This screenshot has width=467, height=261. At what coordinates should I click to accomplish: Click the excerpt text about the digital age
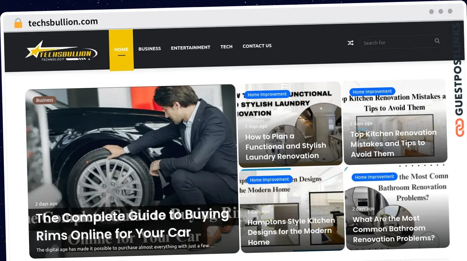(x=125, y=247)
